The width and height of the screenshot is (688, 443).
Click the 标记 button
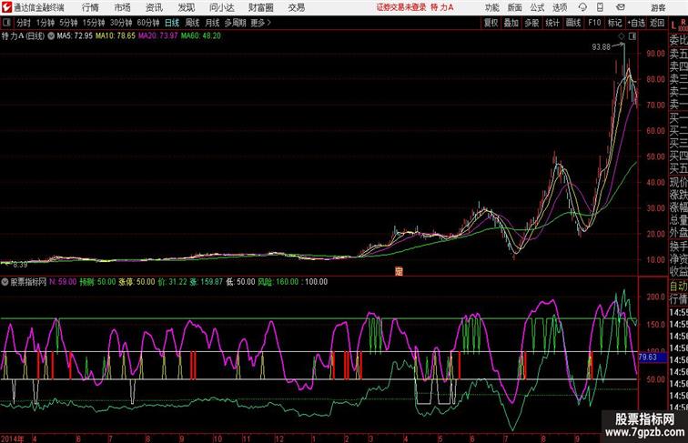[614, 23]
